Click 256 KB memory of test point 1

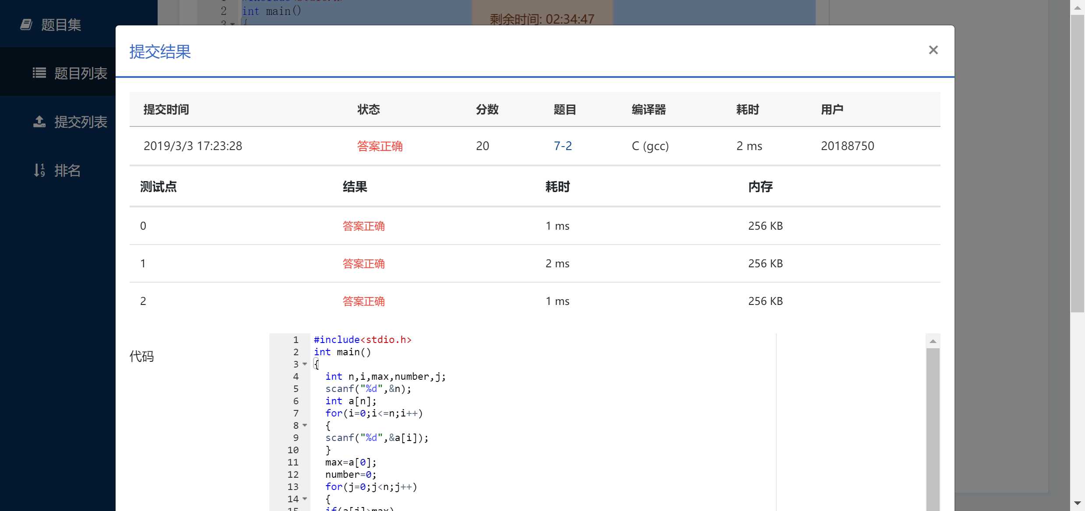(x=765, y=263)
